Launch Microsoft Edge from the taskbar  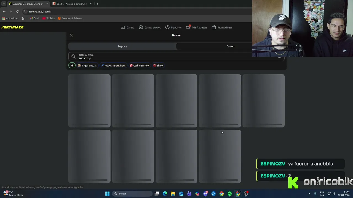tap(165, 194)
